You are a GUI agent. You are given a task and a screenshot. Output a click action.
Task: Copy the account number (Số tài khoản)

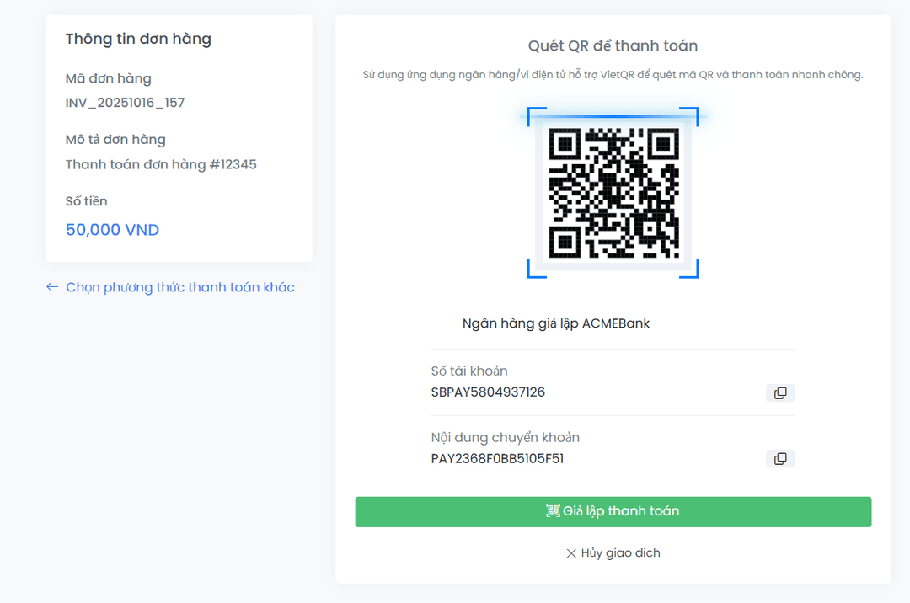coord(780,392)
